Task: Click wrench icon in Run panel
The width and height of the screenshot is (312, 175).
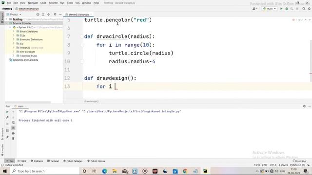Action: (x=7, y=117)
